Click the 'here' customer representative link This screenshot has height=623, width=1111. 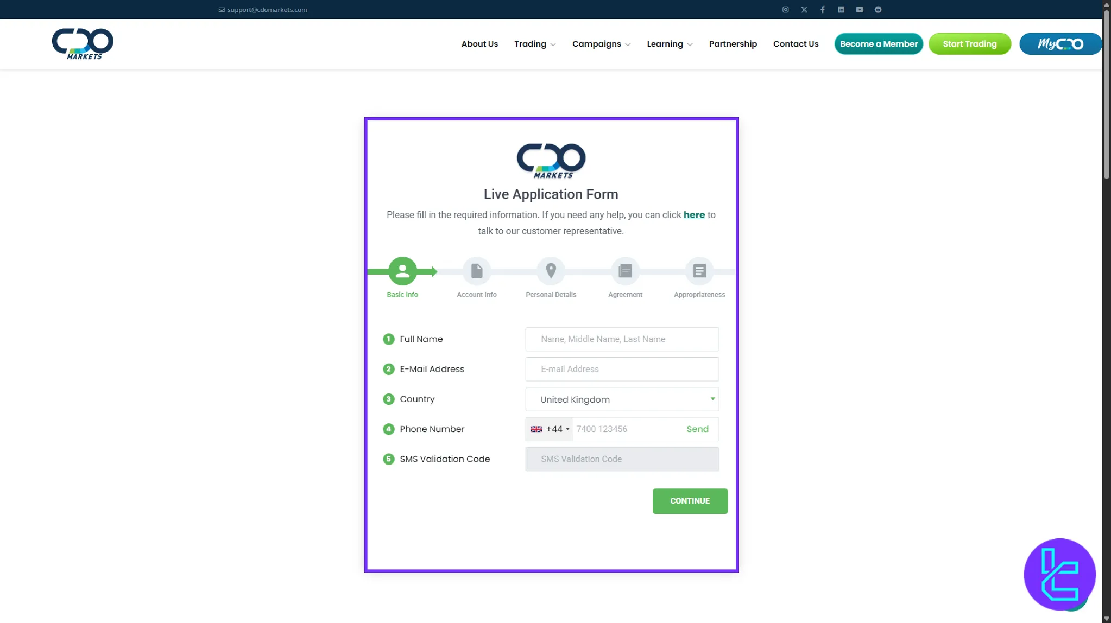point(693,215)
